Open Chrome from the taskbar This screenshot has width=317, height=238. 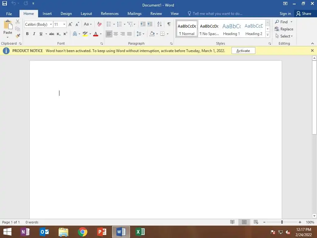pyautogui.click(x=82, y=232)
